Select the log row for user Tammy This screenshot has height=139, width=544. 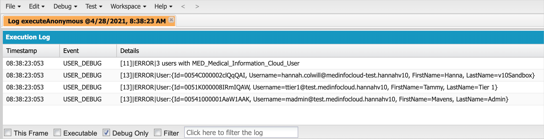(309, 87)
